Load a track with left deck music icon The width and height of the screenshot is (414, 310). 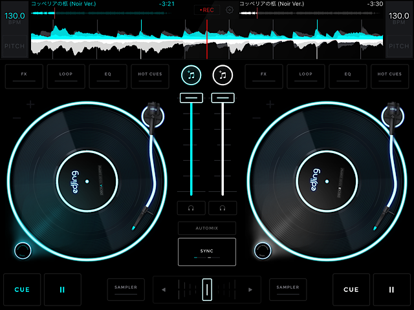click(191, 75)
